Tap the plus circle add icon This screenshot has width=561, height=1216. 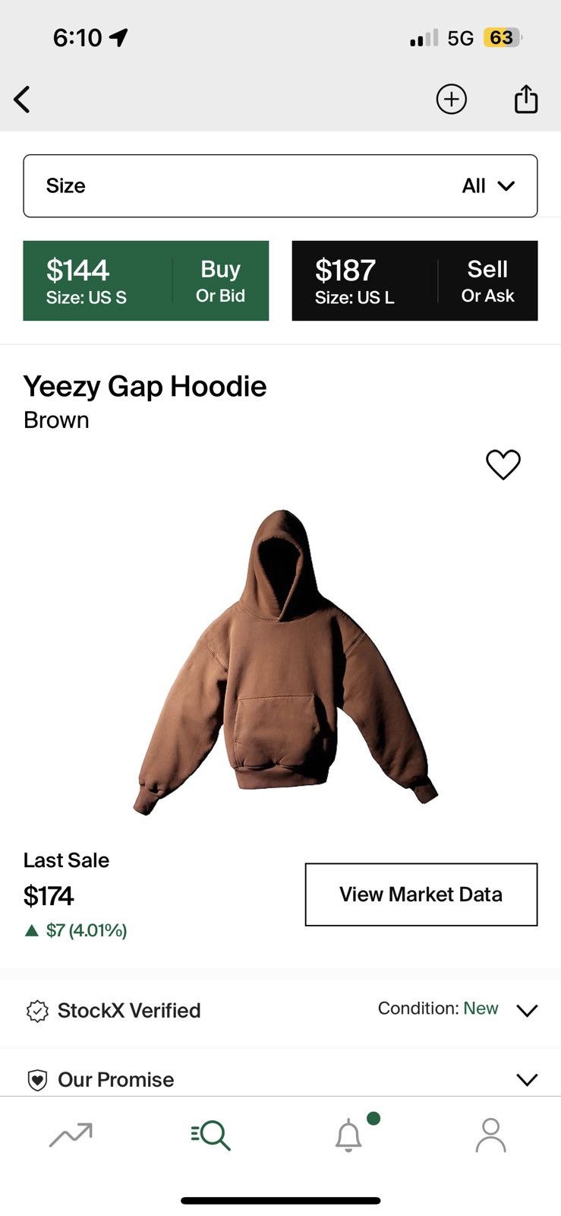(451, 100)
